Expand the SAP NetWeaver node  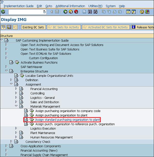tap(6, 67)
